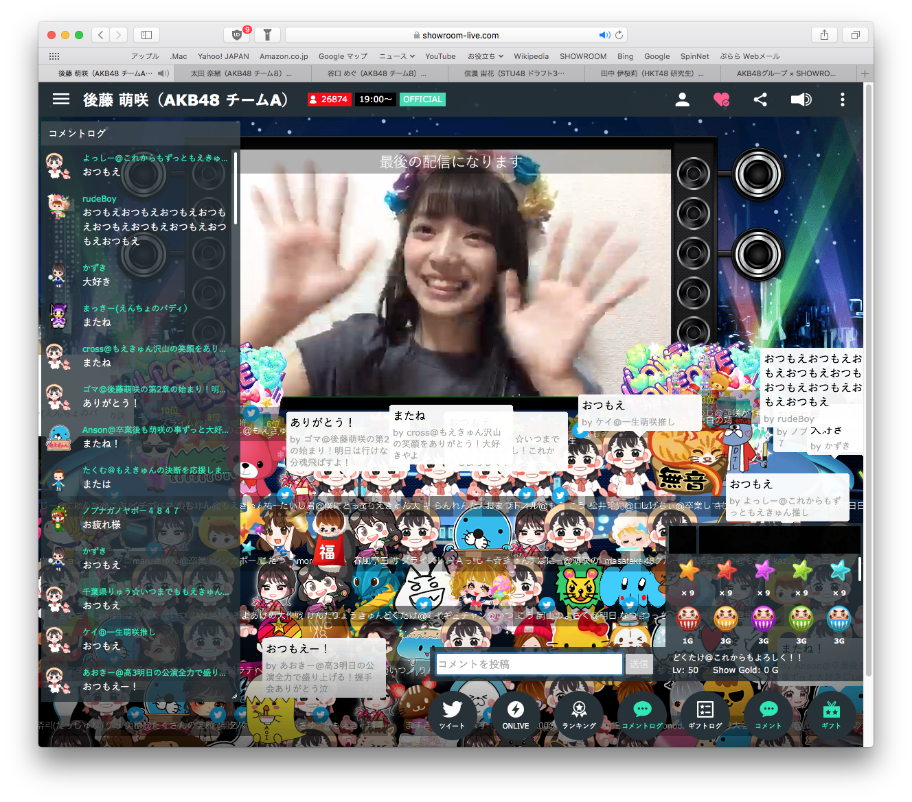
Task: Click the gift panel scrollbar
Action: click(x=860, y=569)
